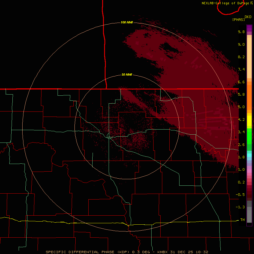Select the 3.4 scale label

(241, 132)
